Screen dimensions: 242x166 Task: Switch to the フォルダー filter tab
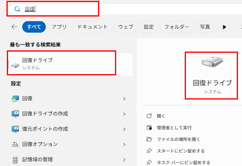tap(177, 27)
